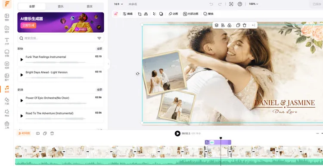Viewport: 323px width, 166px height.
Task: Show all tracks in the 史诗 category
Action: pyautogui.click(x=99, y=90)
